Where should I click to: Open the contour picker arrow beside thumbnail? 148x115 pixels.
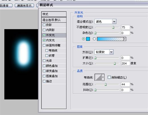click(103, 77)
